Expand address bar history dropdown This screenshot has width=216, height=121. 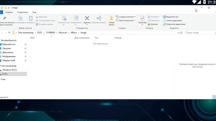tap(178, 33)
